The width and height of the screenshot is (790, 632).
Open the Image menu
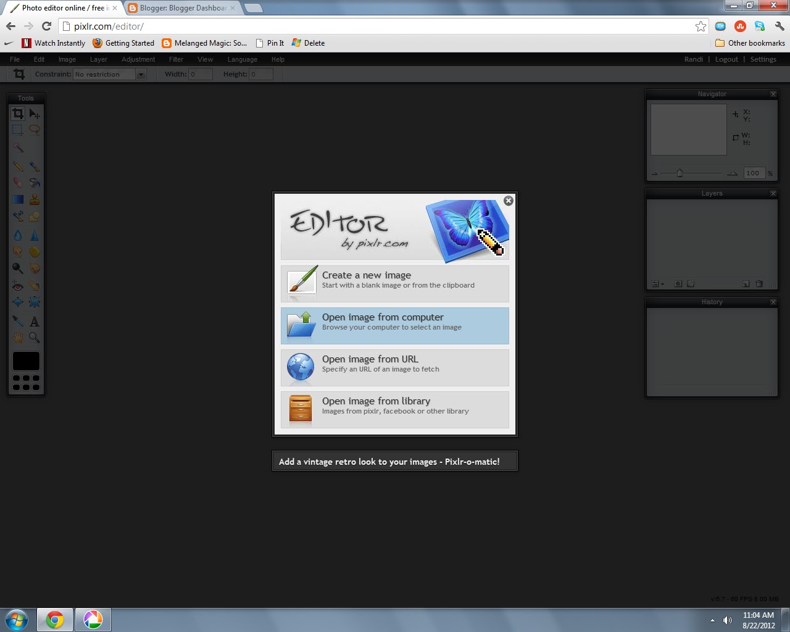point(67,59)
